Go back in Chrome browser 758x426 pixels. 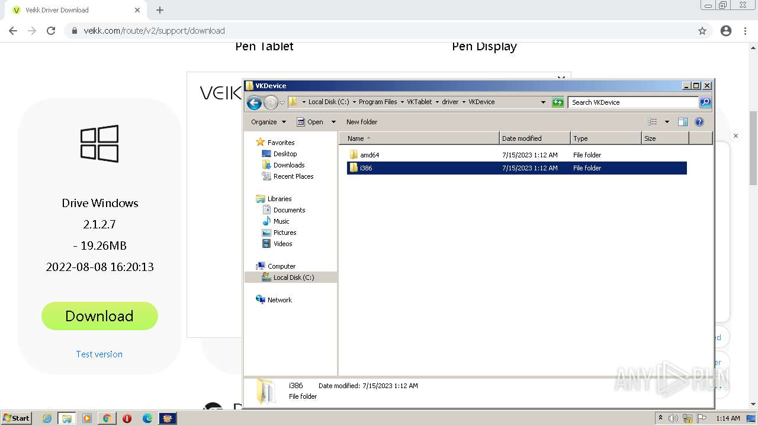tap(13, 31)
